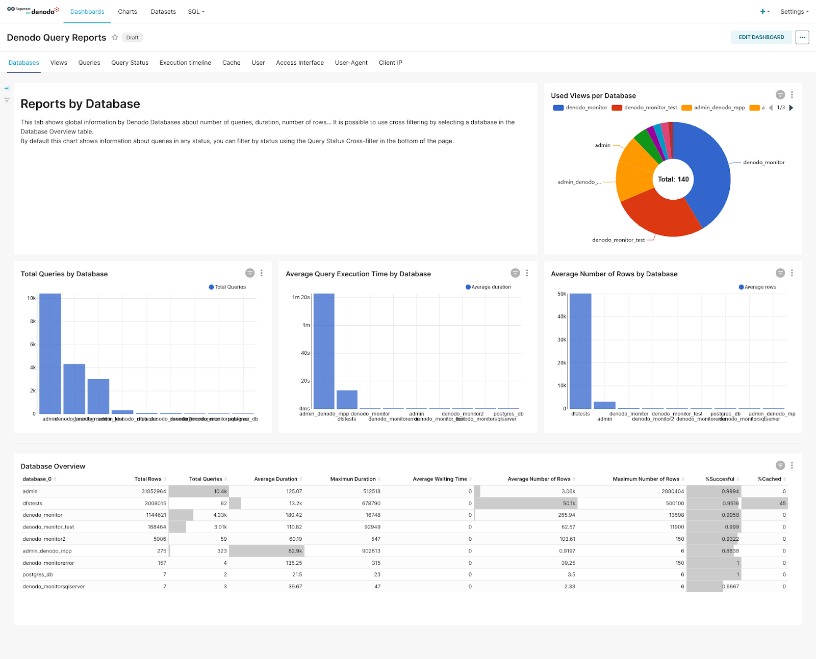Sort table by Average Number of Rows column
Screen dimensions: 816x659
click(542, 479)
